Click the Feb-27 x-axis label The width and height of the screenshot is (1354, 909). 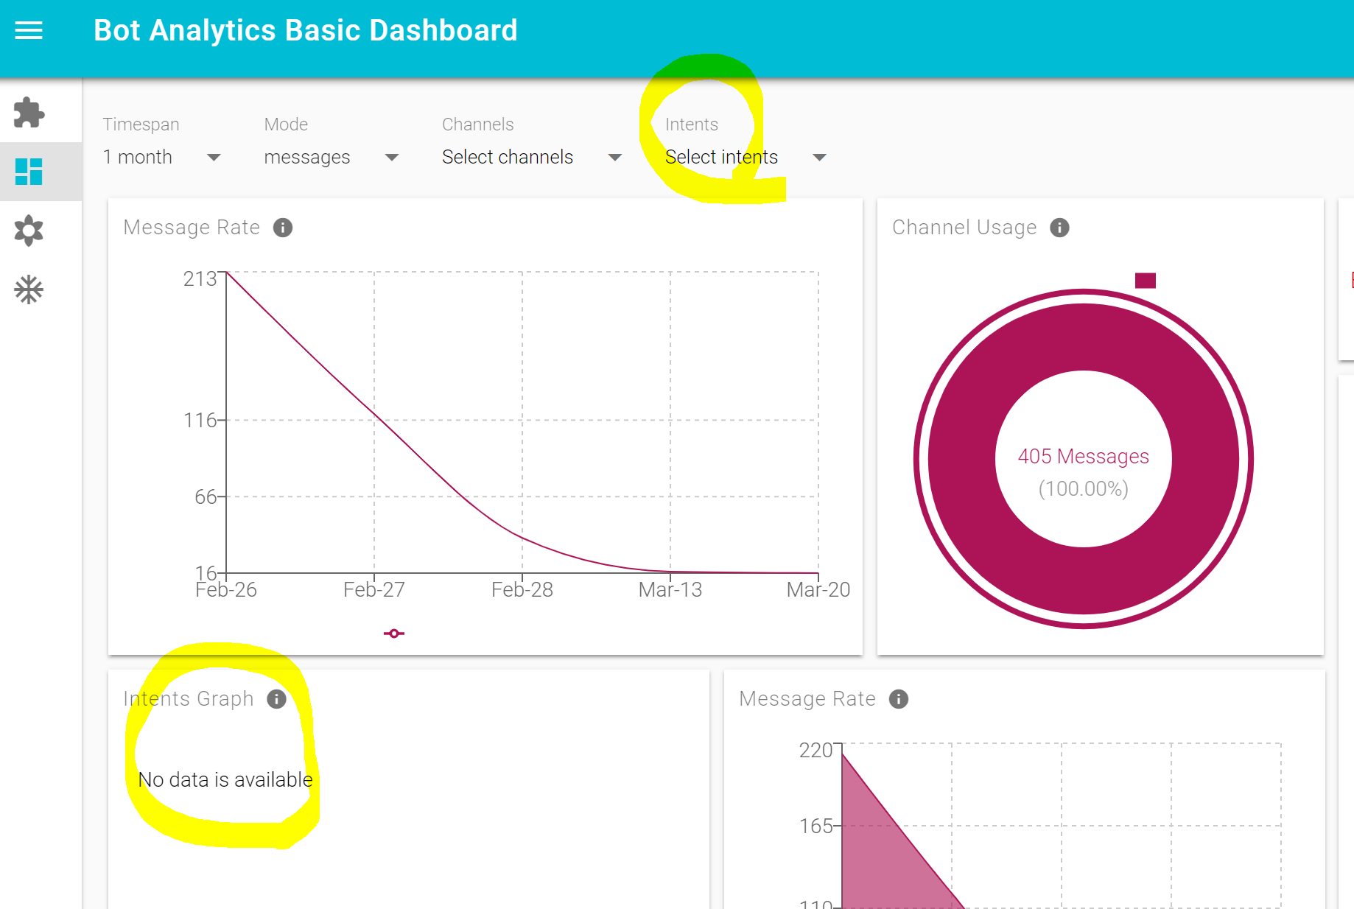click(x=374, y=590)
